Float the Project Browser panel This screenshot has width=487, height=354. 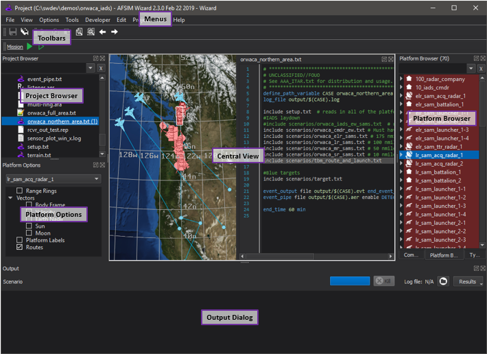[x=95, y=58]
